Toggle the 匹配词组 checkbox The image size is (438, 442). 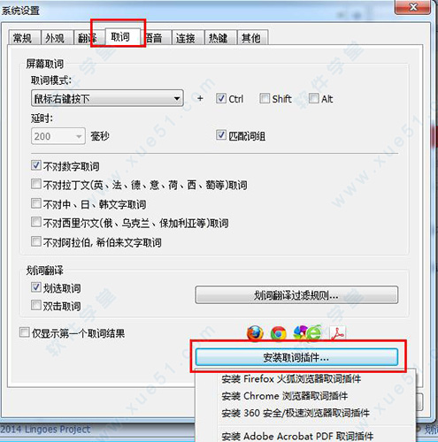[x=221, y=135]
